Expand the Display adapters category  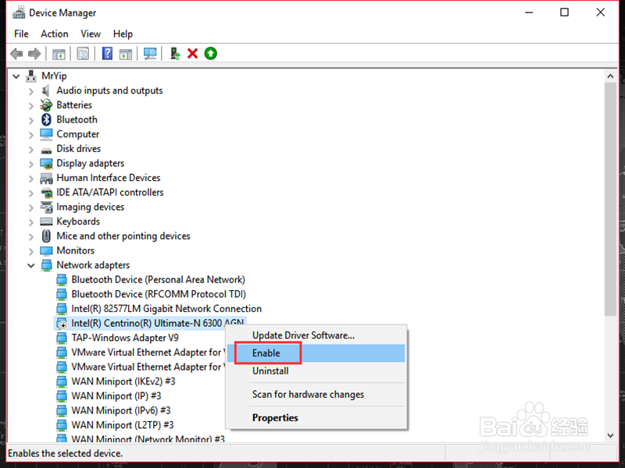point(31,164)
